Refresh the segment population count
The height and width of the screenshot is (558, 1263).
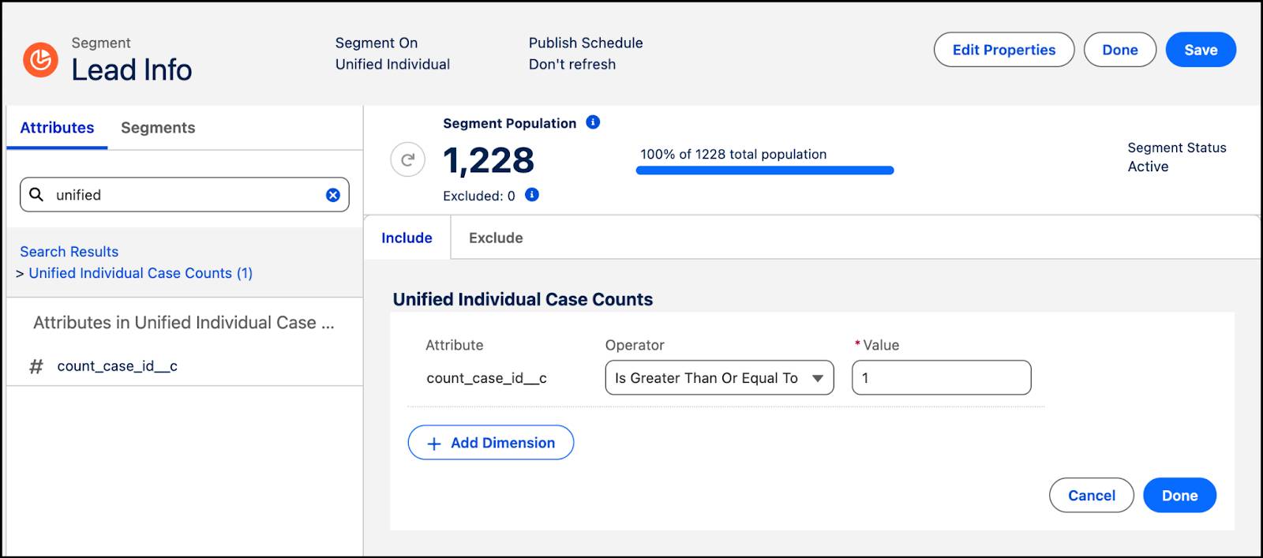(408, 160)
